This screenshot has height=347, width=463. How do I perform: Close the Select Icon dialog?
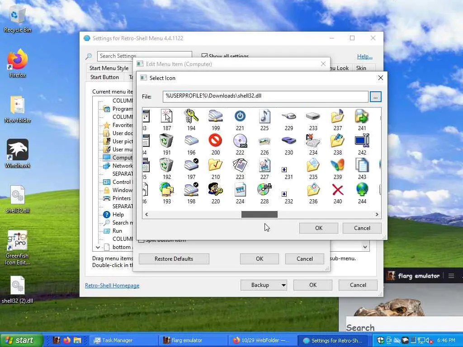click(380, 78)
